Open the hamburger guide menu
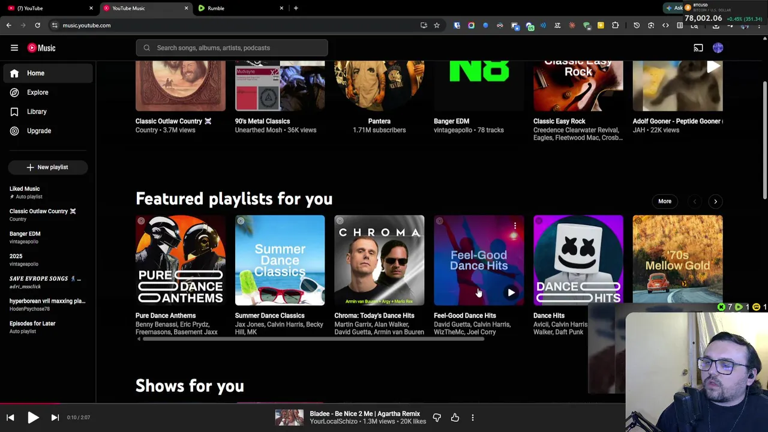Image resolution: width=768 pixels, height=432 pixels. 14,48
